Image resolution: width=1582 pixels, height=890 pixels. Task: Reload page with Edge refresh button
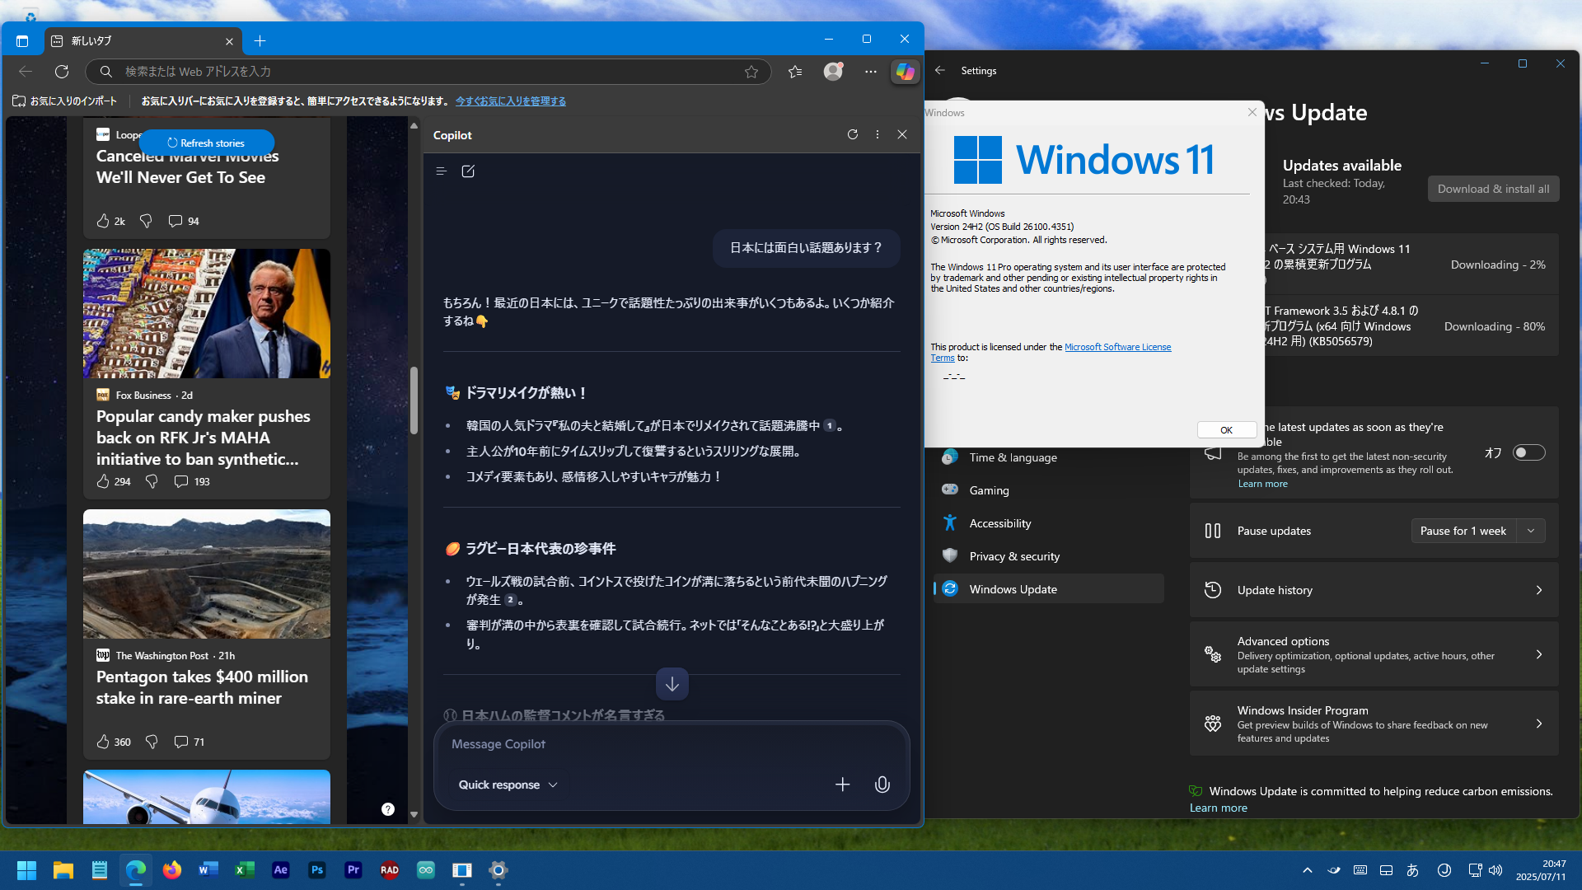[x=62, y=72]
